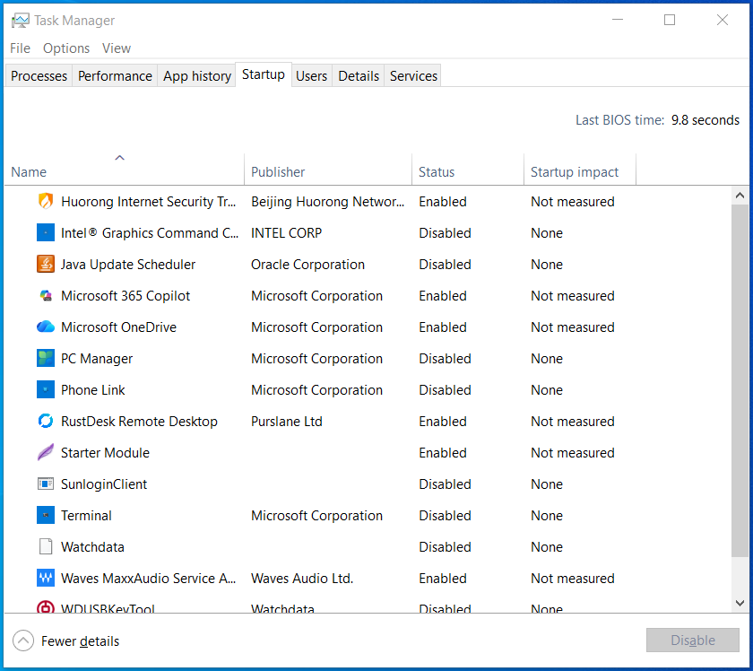Collapse view with Fewer details arrow

[23, 640]
